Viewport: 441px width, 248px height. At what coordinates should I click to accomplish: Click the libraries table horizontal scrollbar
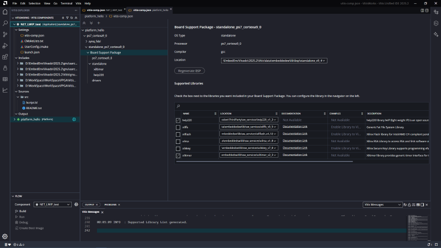click(265, 161)
